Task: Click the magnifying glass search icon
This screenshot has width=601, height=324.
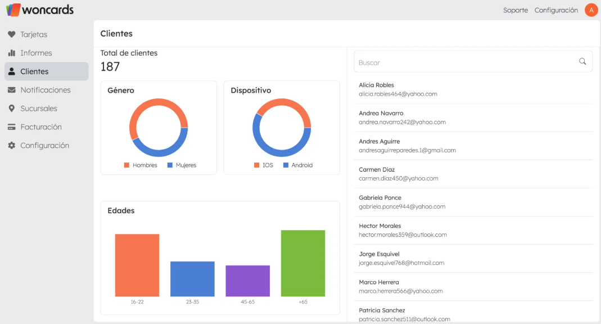Action: click(582, 61)
